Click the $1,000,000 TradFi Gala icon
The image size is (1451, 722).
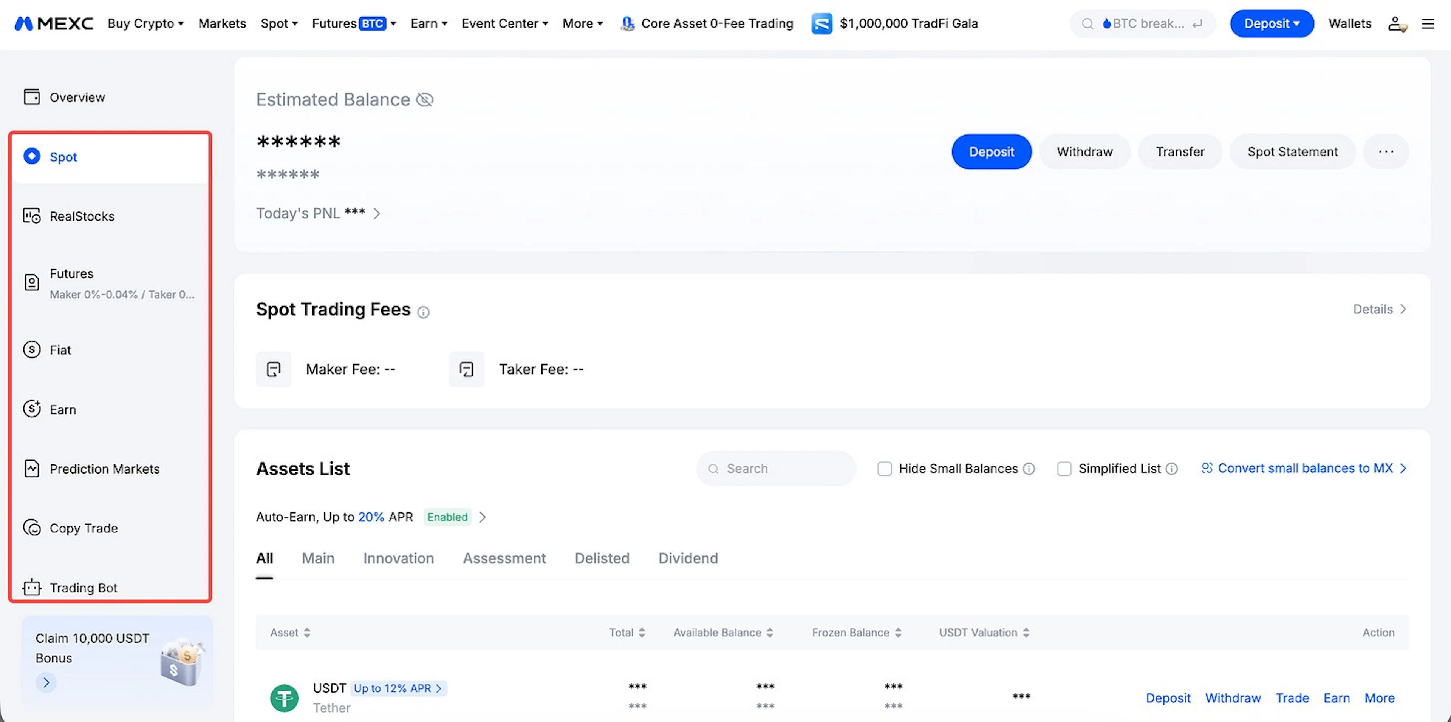point(821,24)
